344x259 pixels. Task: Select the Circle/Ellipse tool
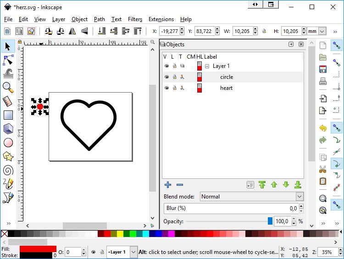tap(8, 143)
